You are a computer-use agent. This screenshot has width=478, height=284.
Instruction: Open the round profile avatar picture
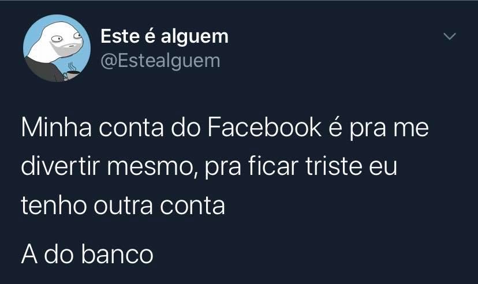coord(57,48)
